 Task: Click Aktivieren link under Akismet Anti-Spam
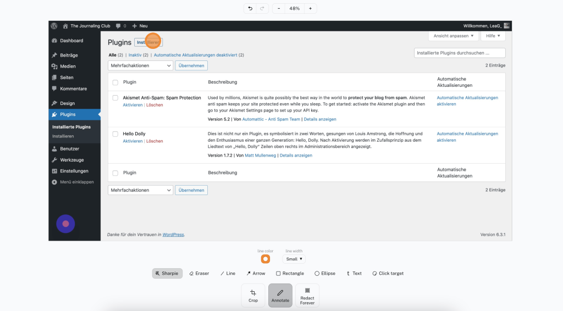point(133,105)
